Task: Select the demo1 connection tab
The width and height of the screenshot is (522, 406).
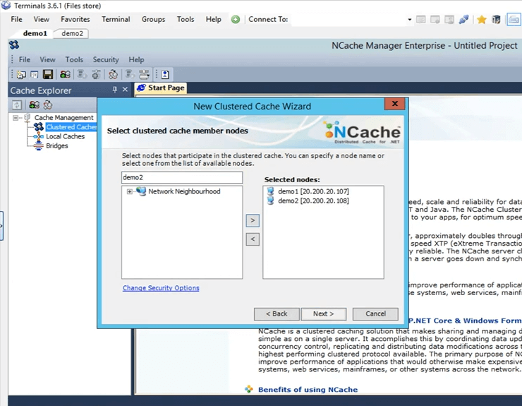Action: click(x=35, y=33)
